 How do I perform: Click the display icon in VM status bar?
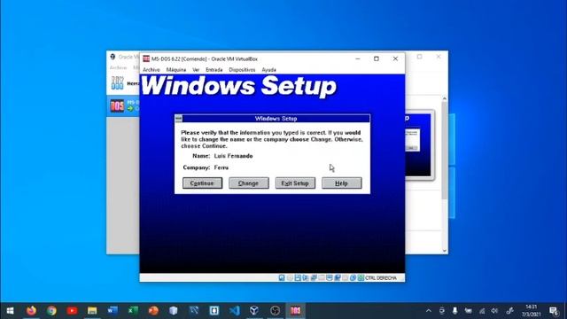338,277
